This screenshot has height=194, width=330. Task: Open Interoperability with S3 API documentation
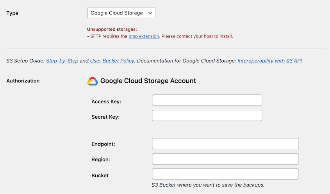click(x=269, y=61)
